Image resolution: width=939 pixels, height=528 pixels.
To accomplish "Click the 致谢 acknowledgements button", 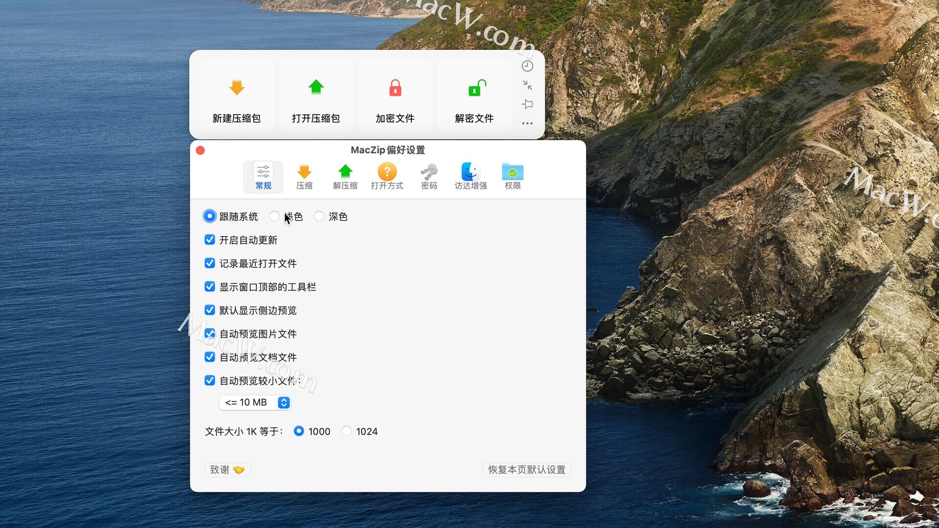I will [x=227, y=470].
